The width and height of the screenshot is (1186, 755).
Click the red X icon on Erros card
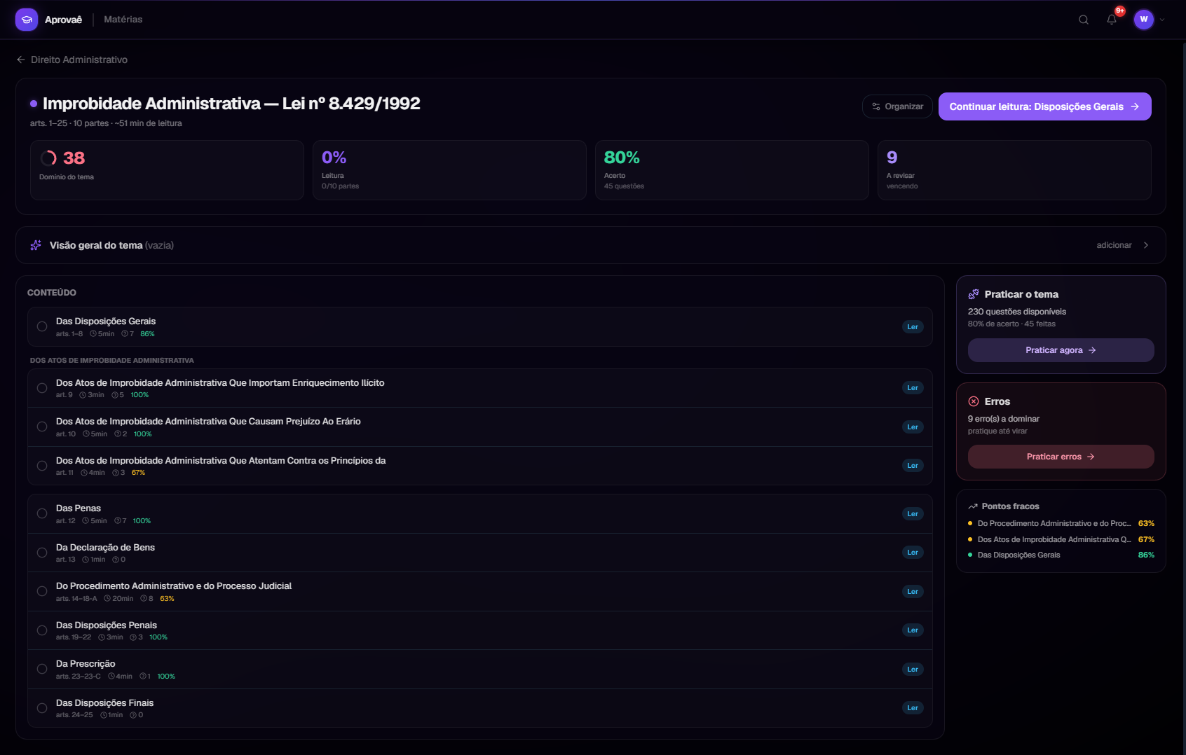point(974,401)
